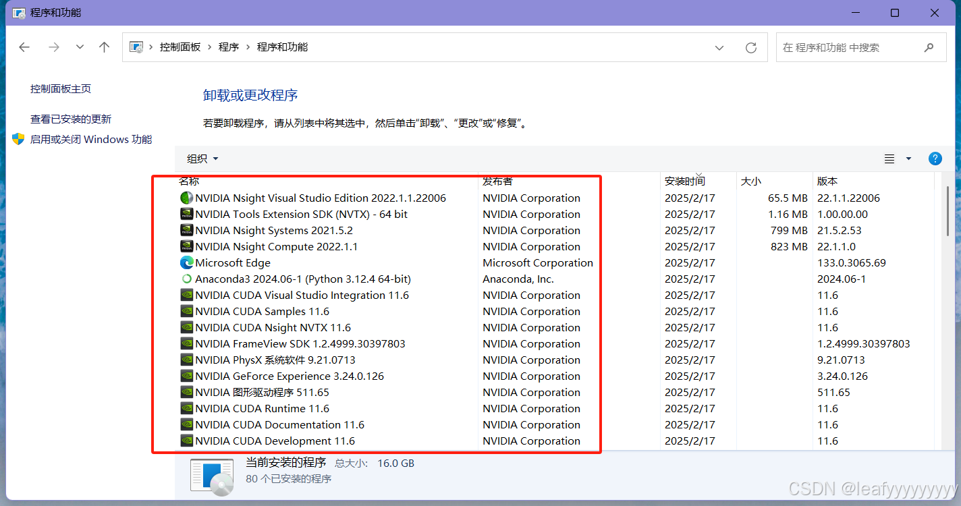Open 控制面板主页 link

61,88
